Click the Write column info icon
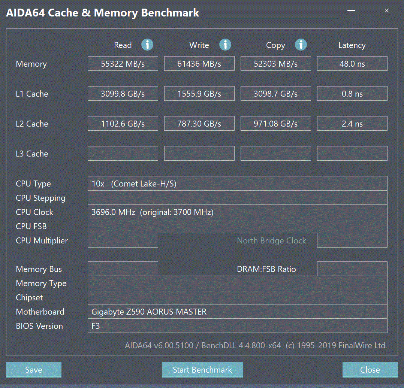The height and width of the screenshot is (388, 404). 225,45
